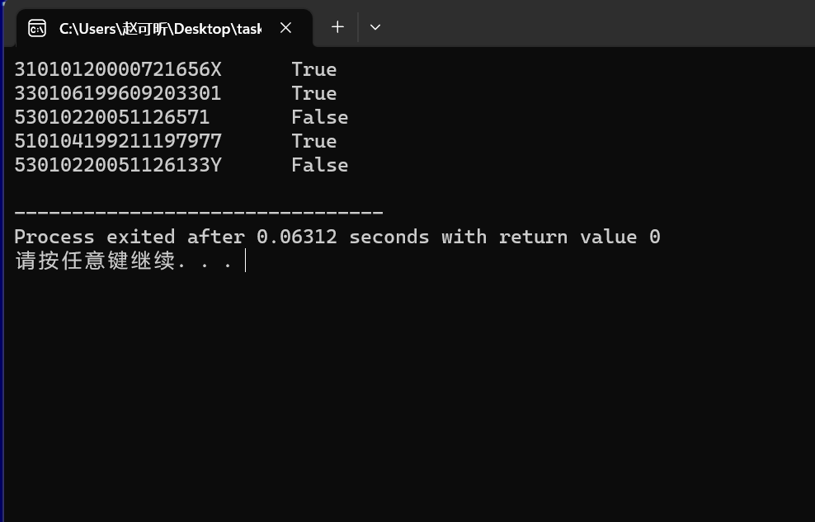Click the 'Process exited after 0.06312 seconds' text
Viewport: 815px width, 522px height.
tap(221, 237)
